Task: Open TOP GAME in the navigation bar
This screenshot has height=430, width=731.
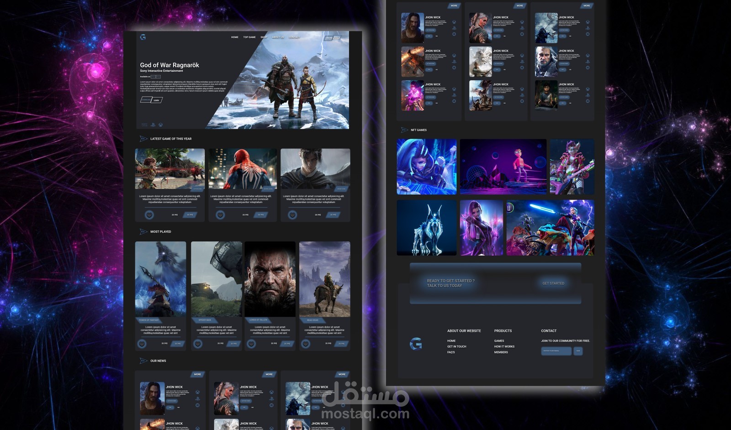Action: 249,37
